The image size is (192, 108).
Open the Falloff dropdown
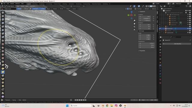[68, 9]
